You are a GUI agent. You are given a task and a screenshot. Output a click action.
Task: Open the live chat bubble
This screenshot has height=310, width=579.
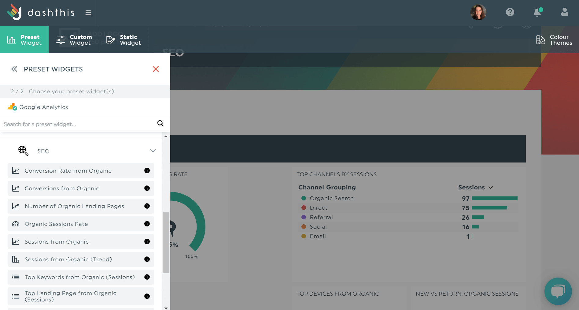[558, 291]
